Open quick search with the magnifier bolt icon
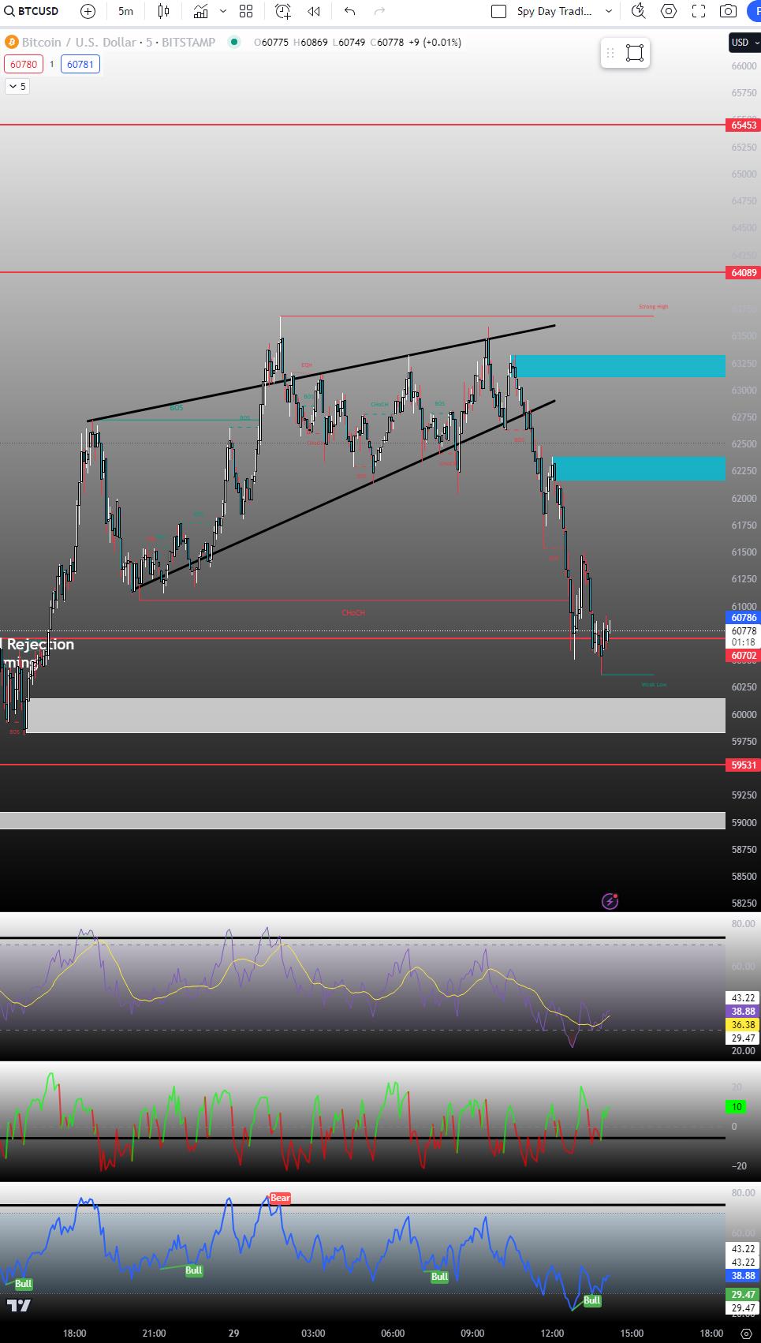Image resolution: width=761 pixels, height=1343 pixels. click(x=639, y=11)
